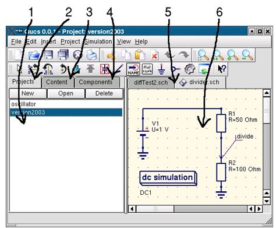
Task: Start simulation with the gear icon
Action: [x=189, y=69]
